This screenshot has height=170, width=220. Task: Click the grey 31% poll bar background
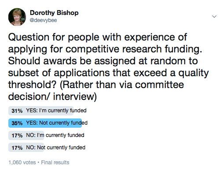tap(41, 111)
